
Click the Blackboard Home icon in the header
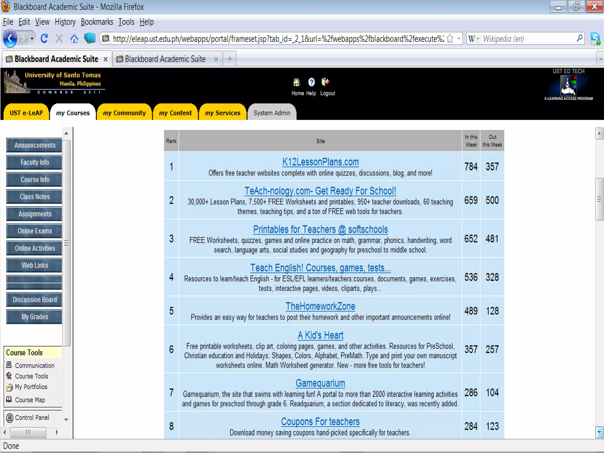coord(297,82)
